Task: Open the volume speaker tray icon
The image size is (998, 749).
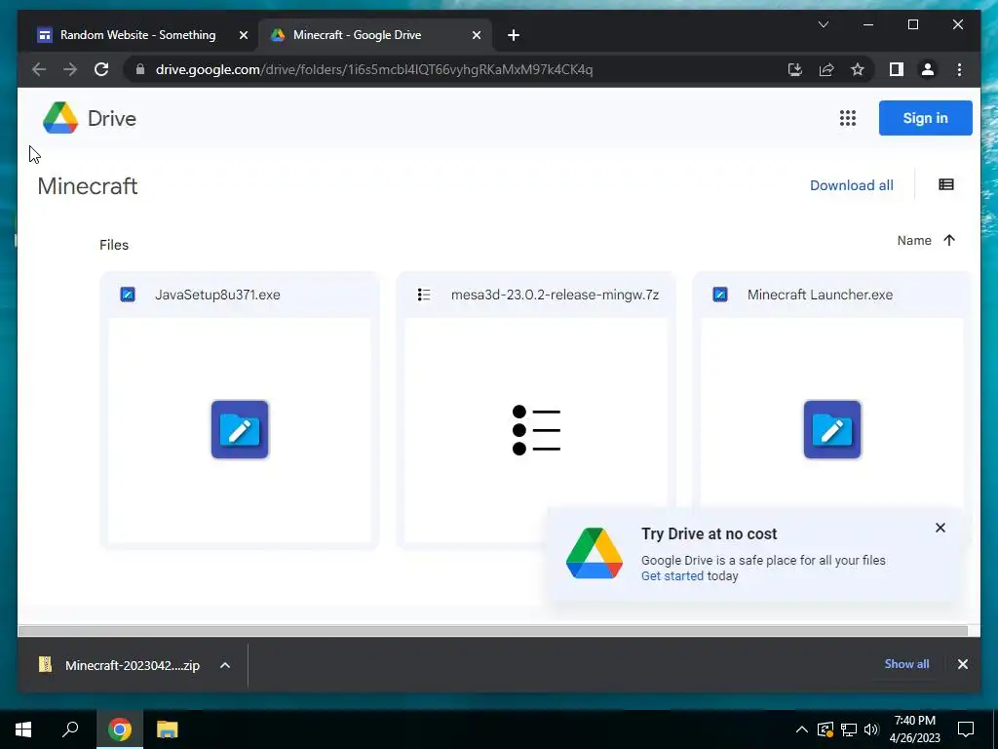Action: [x=871, y=729]
